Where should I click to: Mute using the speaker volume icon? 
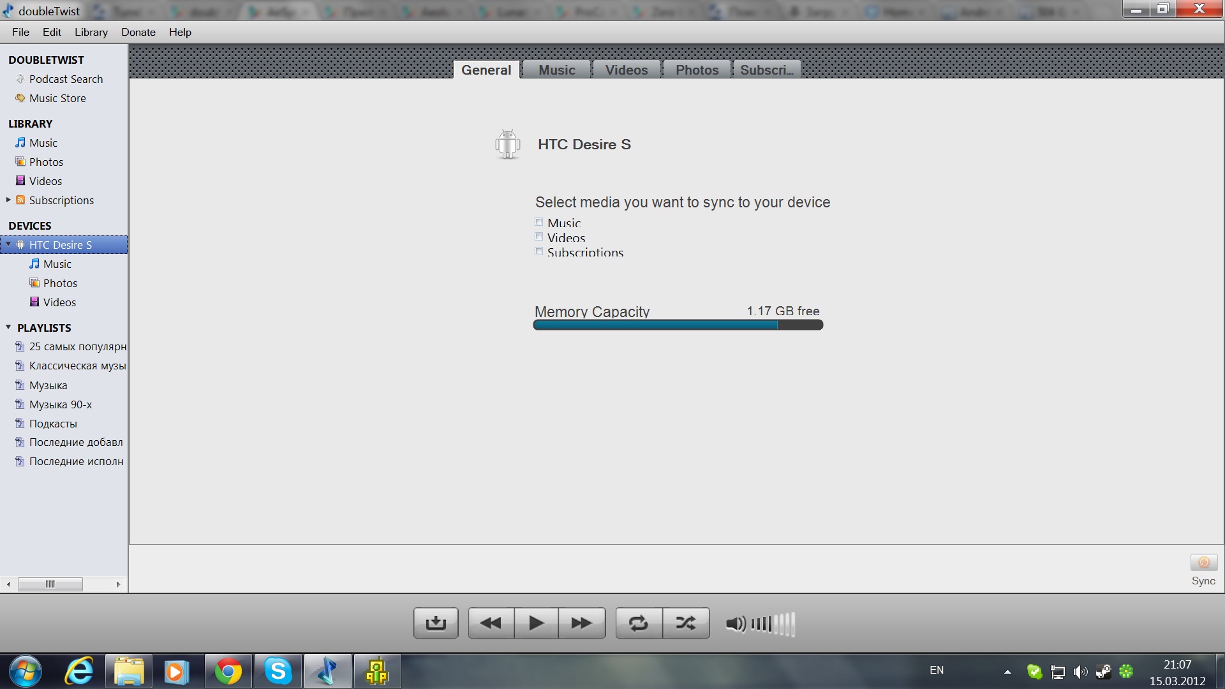point(735,623)
